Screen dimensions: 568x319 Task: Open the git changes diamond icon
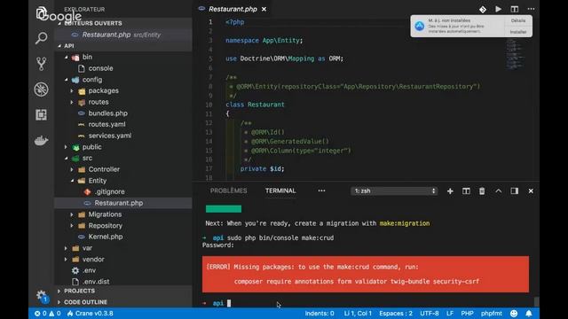(x=483, y=10)
